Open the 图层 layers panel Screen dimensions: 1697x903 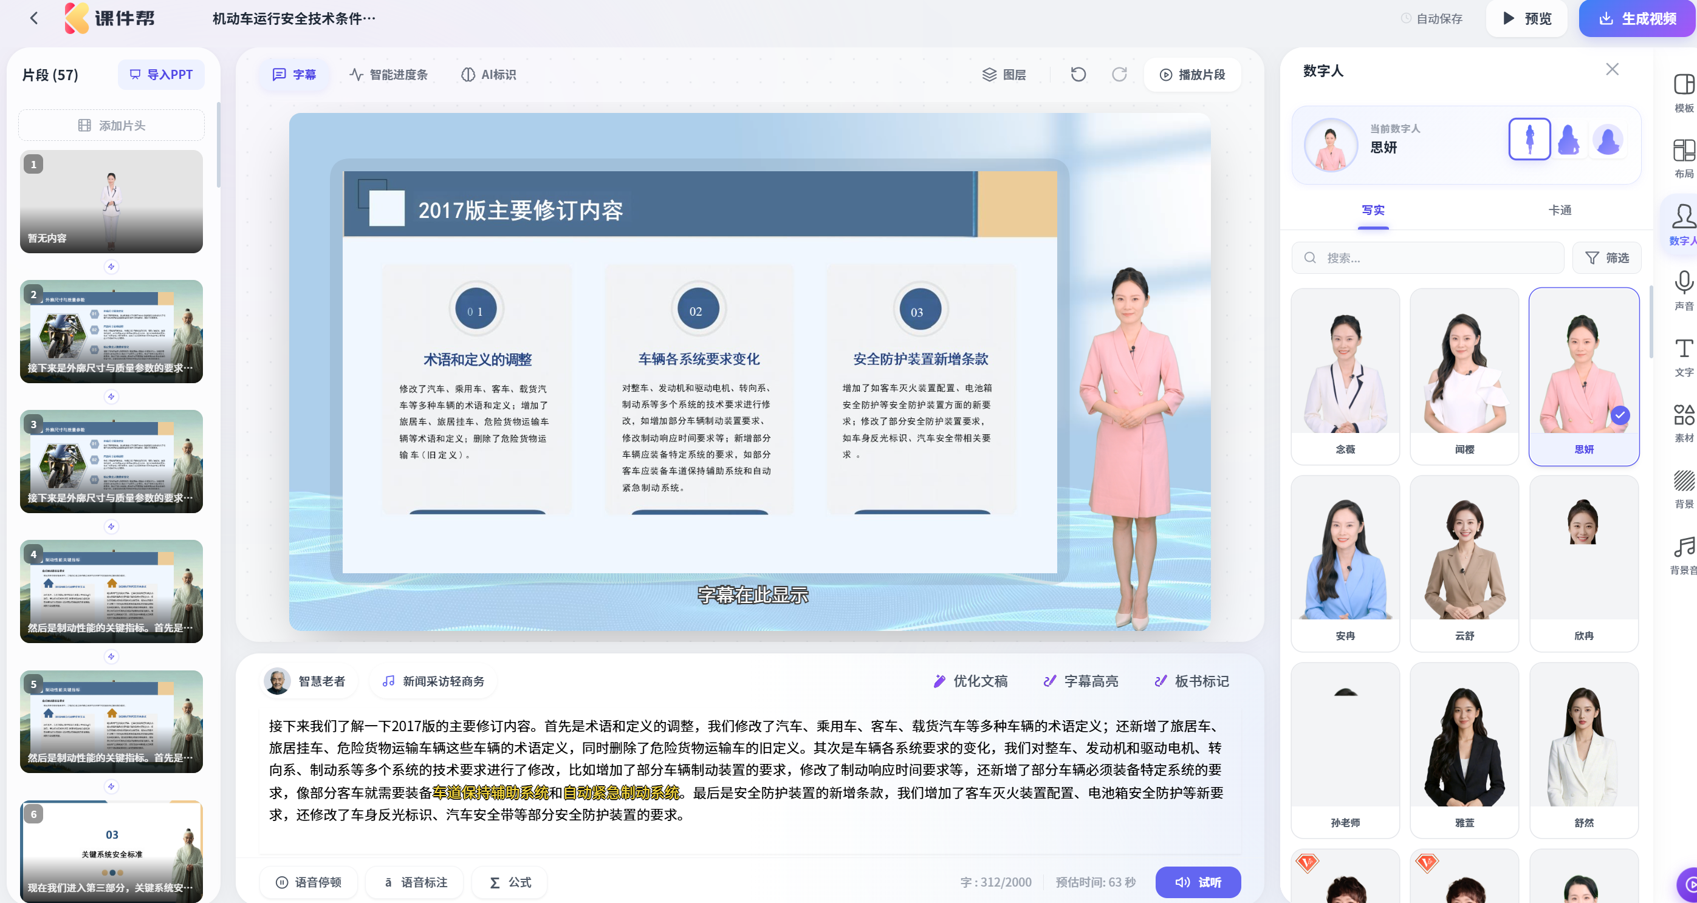1004,75
